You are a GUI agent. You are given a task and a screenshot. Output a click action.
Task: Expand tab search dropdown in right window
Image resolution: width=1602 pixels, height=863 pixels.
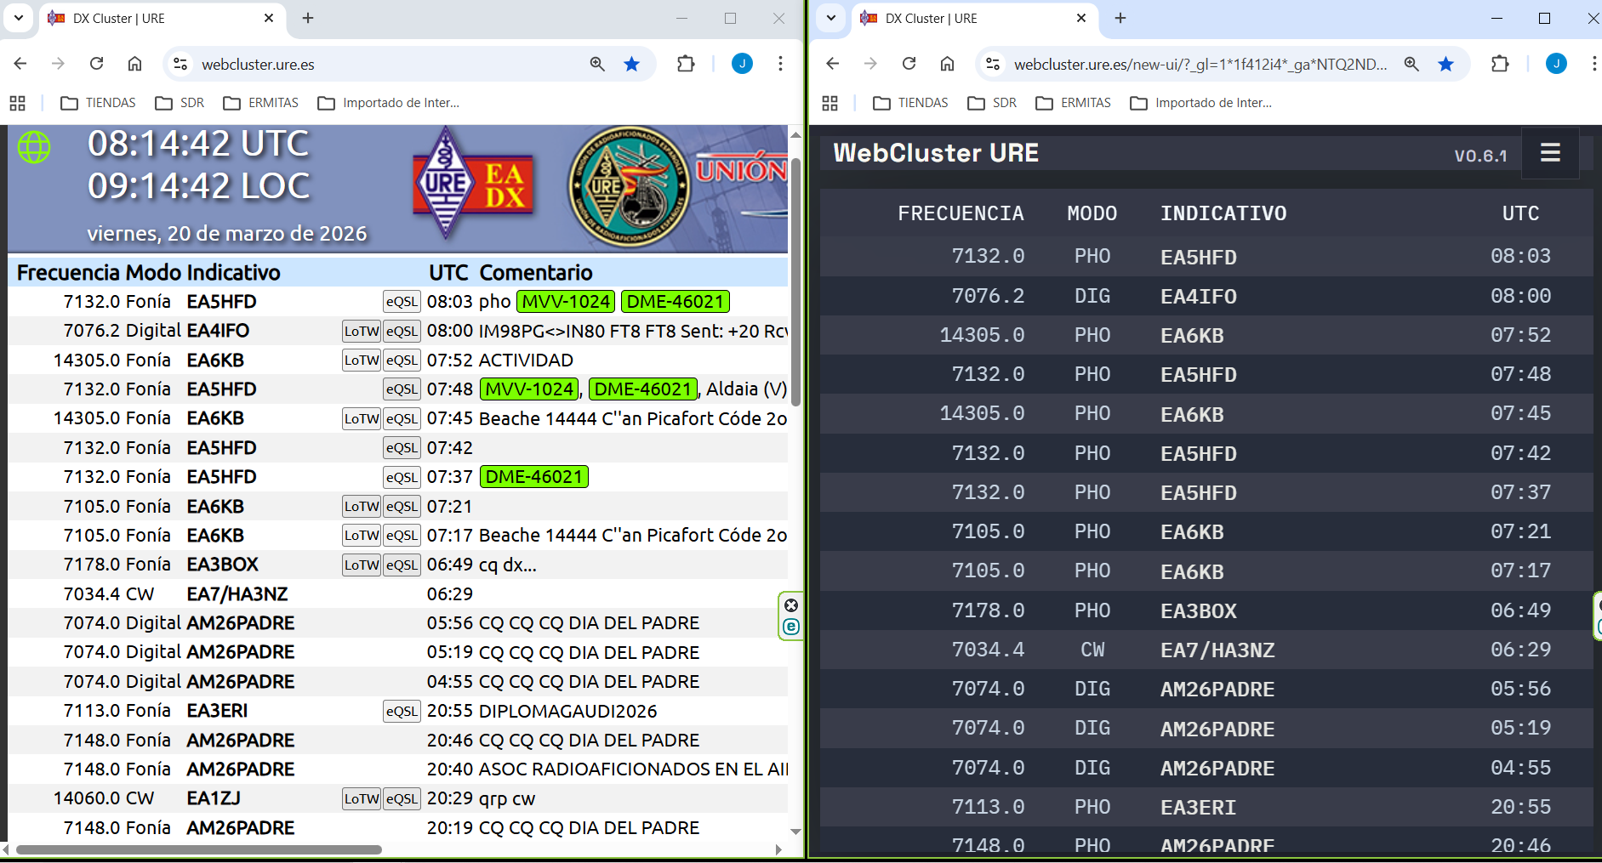point(830,18)
